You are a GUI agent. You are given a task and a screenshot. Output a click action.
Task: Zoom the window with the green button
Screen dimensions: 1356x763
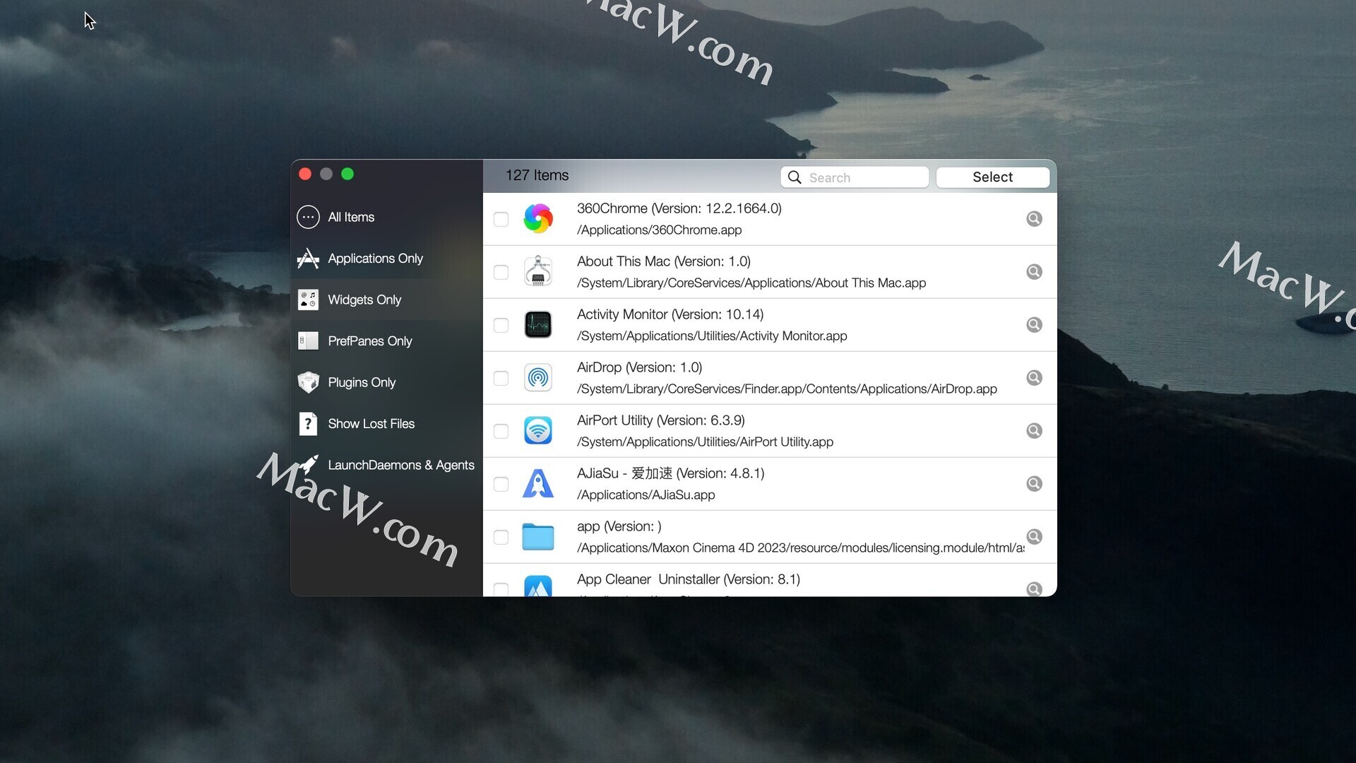pos(347,174)
